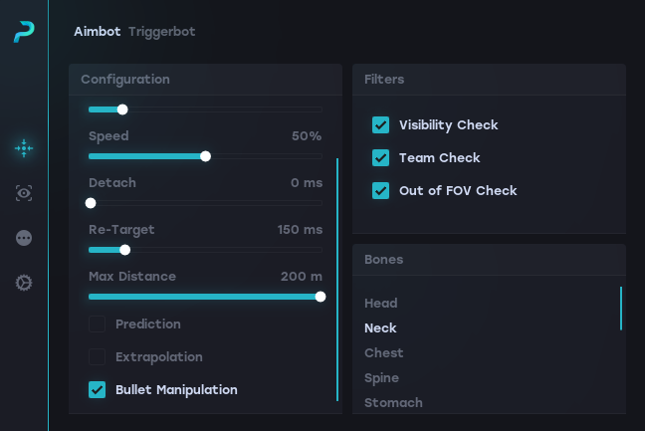Open the visuals eye scan icon
The width and height of the screenshot is (645, 431).
tap(24, 193)
